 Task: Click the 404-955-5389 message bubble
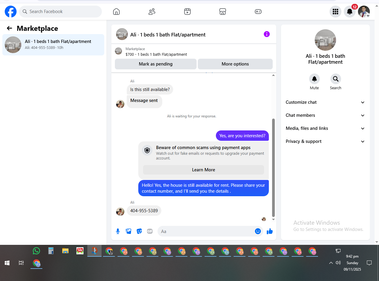click(x=144, y=211)
